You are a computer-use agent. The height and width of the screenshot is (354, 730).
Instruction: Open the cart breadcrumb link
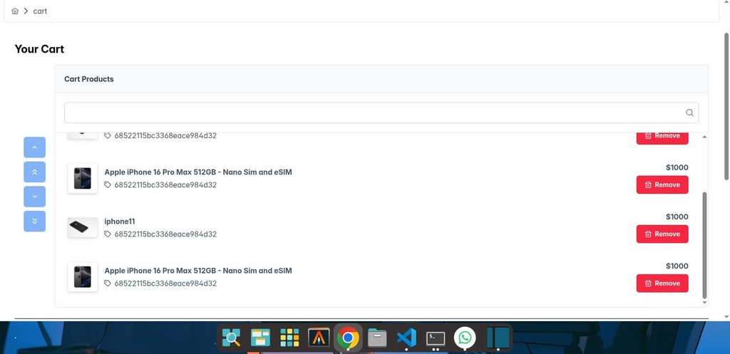(x=40, y=11)
